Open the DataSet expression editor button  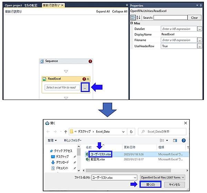[199, 29]
